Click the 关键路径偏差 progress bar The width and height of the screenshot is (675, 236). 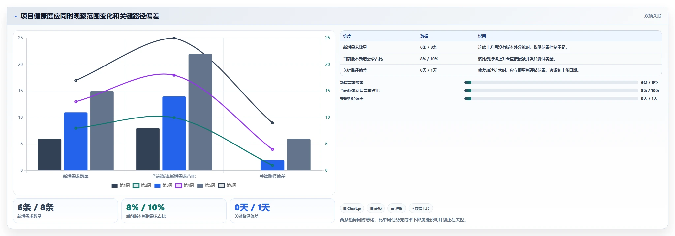pos(551,99)
